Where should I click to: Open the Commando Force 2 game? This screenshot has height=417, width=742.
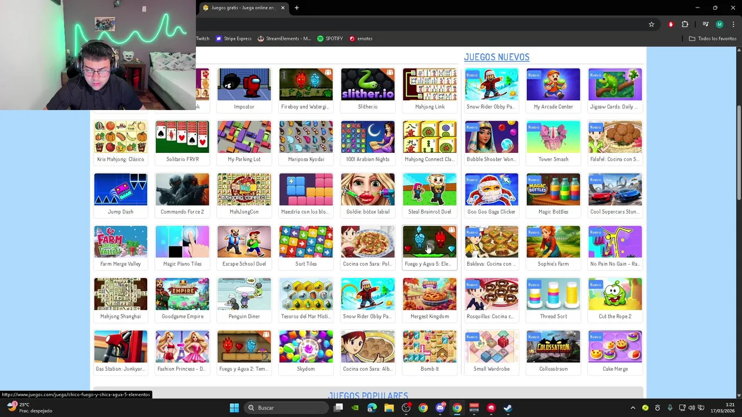coord(182,195)
